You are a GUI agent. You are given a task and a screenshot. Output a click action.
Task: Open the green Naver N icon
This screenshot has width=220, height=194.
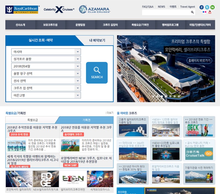pyautogui.click(x=212, y=7)
